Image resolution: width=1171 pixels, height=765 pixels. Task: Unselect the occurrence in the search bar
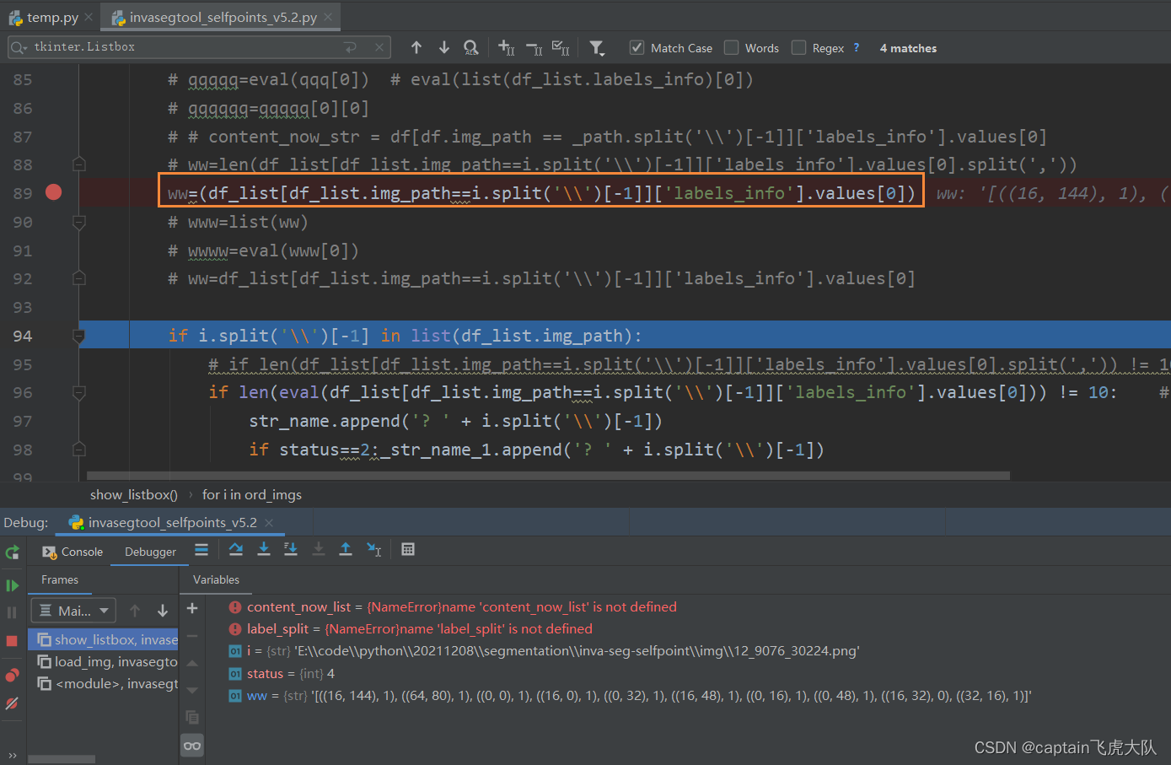534,48
